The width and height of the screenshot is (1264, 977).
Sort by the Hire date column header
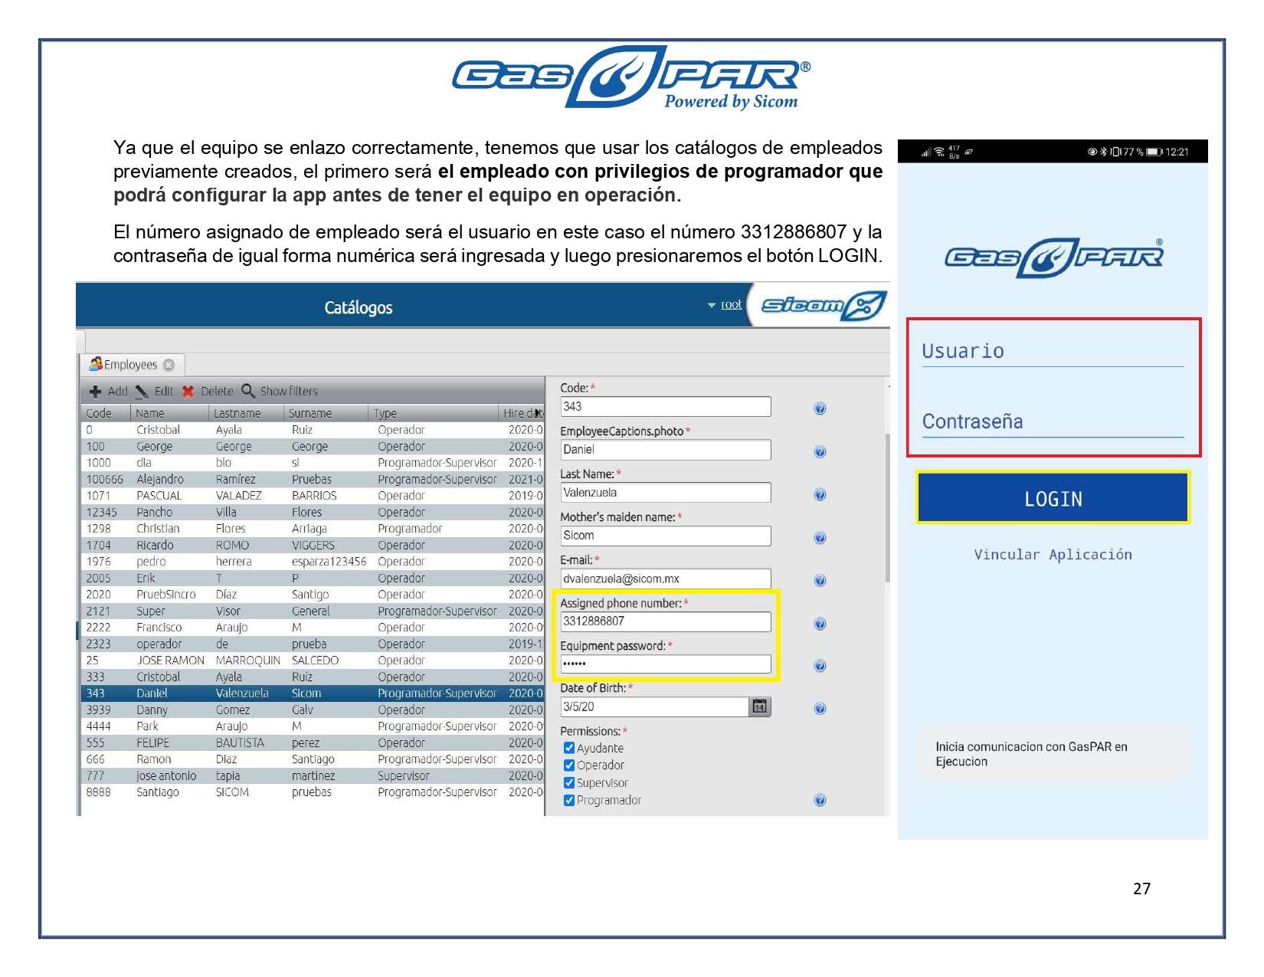click(x=522, y=414)
